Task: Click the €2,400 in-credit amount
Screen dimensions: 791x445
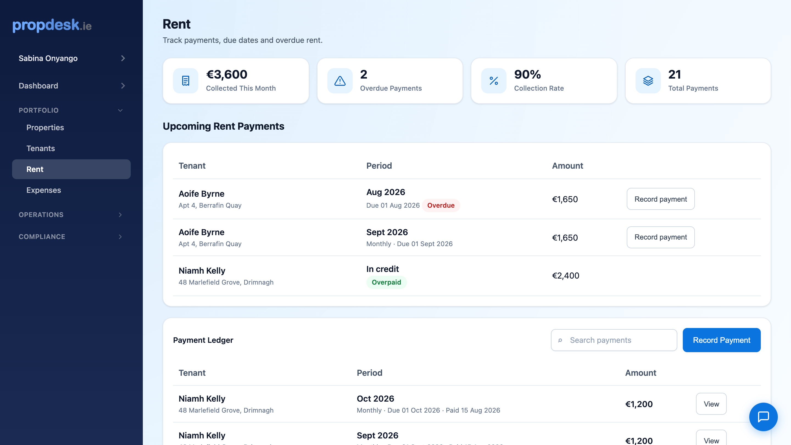Action: click(x=566, y=276)
